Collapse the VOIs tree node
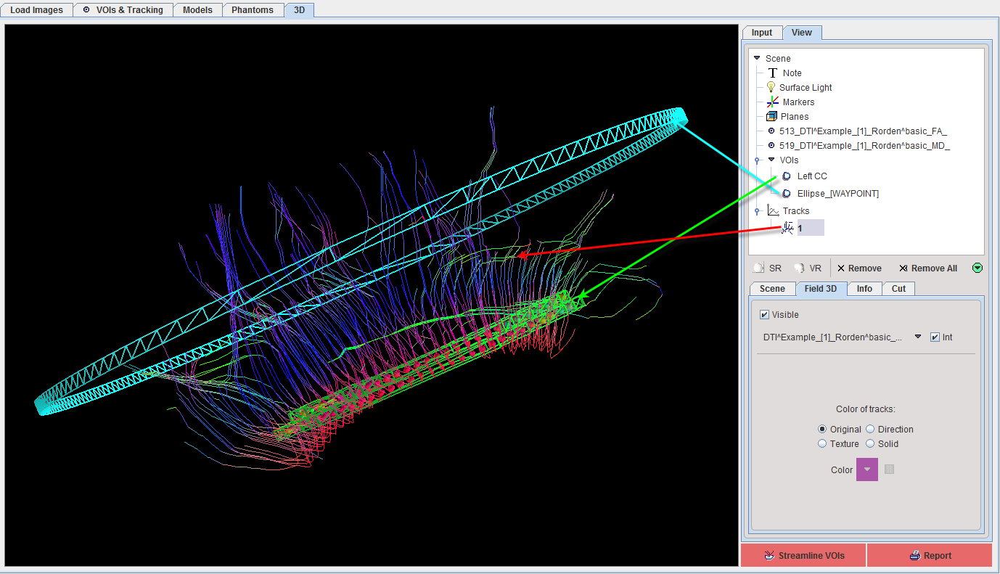This screenshot has width=1000, height=574. pyautogui.click(x=771, y=160)
